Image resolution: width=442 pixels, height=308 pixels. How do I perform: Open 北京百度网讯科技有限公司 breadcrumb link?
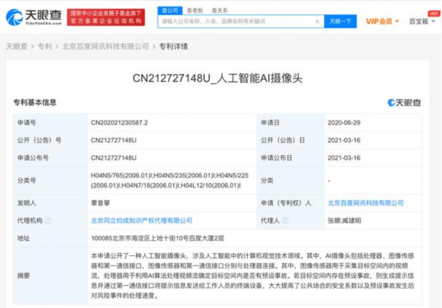(106, 46)
